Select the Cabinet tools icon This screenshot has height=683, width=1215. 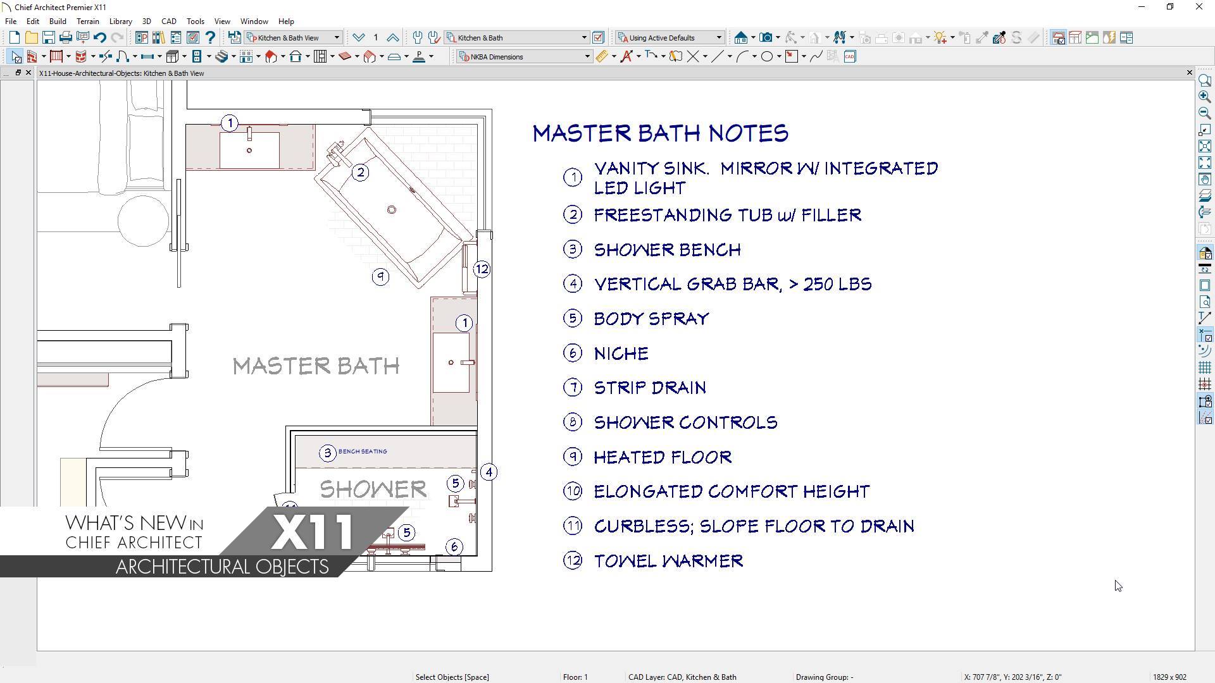[x=172, y=57]
